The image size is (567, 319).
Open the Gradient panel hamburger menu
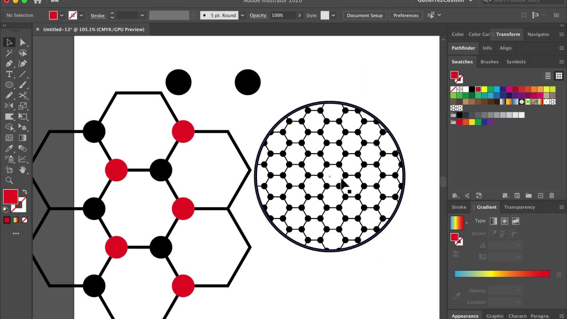click(562, 207)
